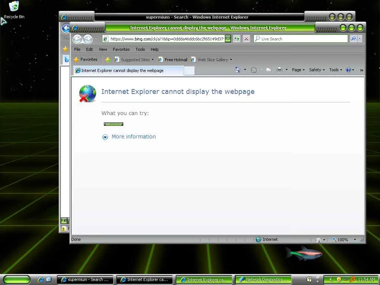Image resolution: width=380 pixels, height=285 pixels.
Task: Click the Read Mail envelope icon
Action: pyautogui.click(x=269, y=70)
